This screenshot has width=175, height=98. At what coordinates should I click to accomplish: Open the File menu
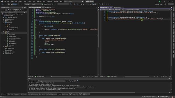tap(5, 1)
